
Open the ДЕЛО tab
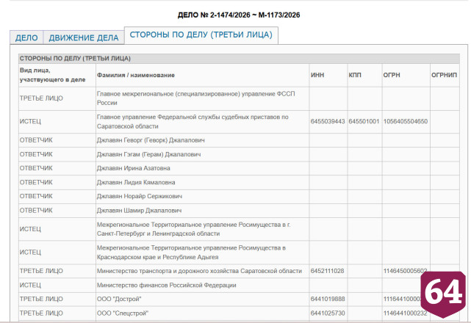click(26, 37)
